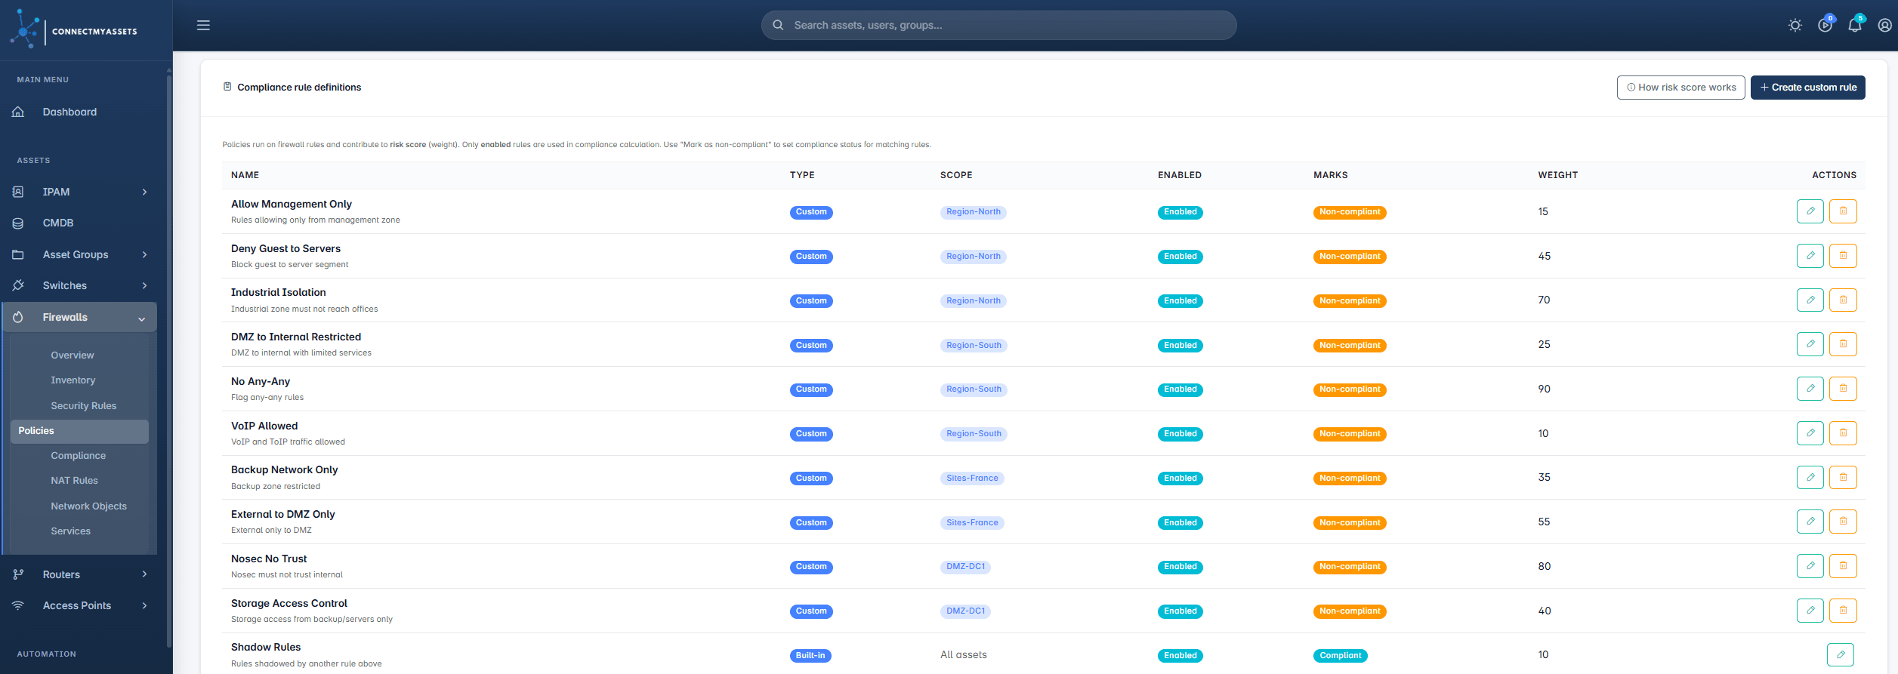1898x674 pixels.
Task: Open Security Rules submenu item
Action: (83, 405)
